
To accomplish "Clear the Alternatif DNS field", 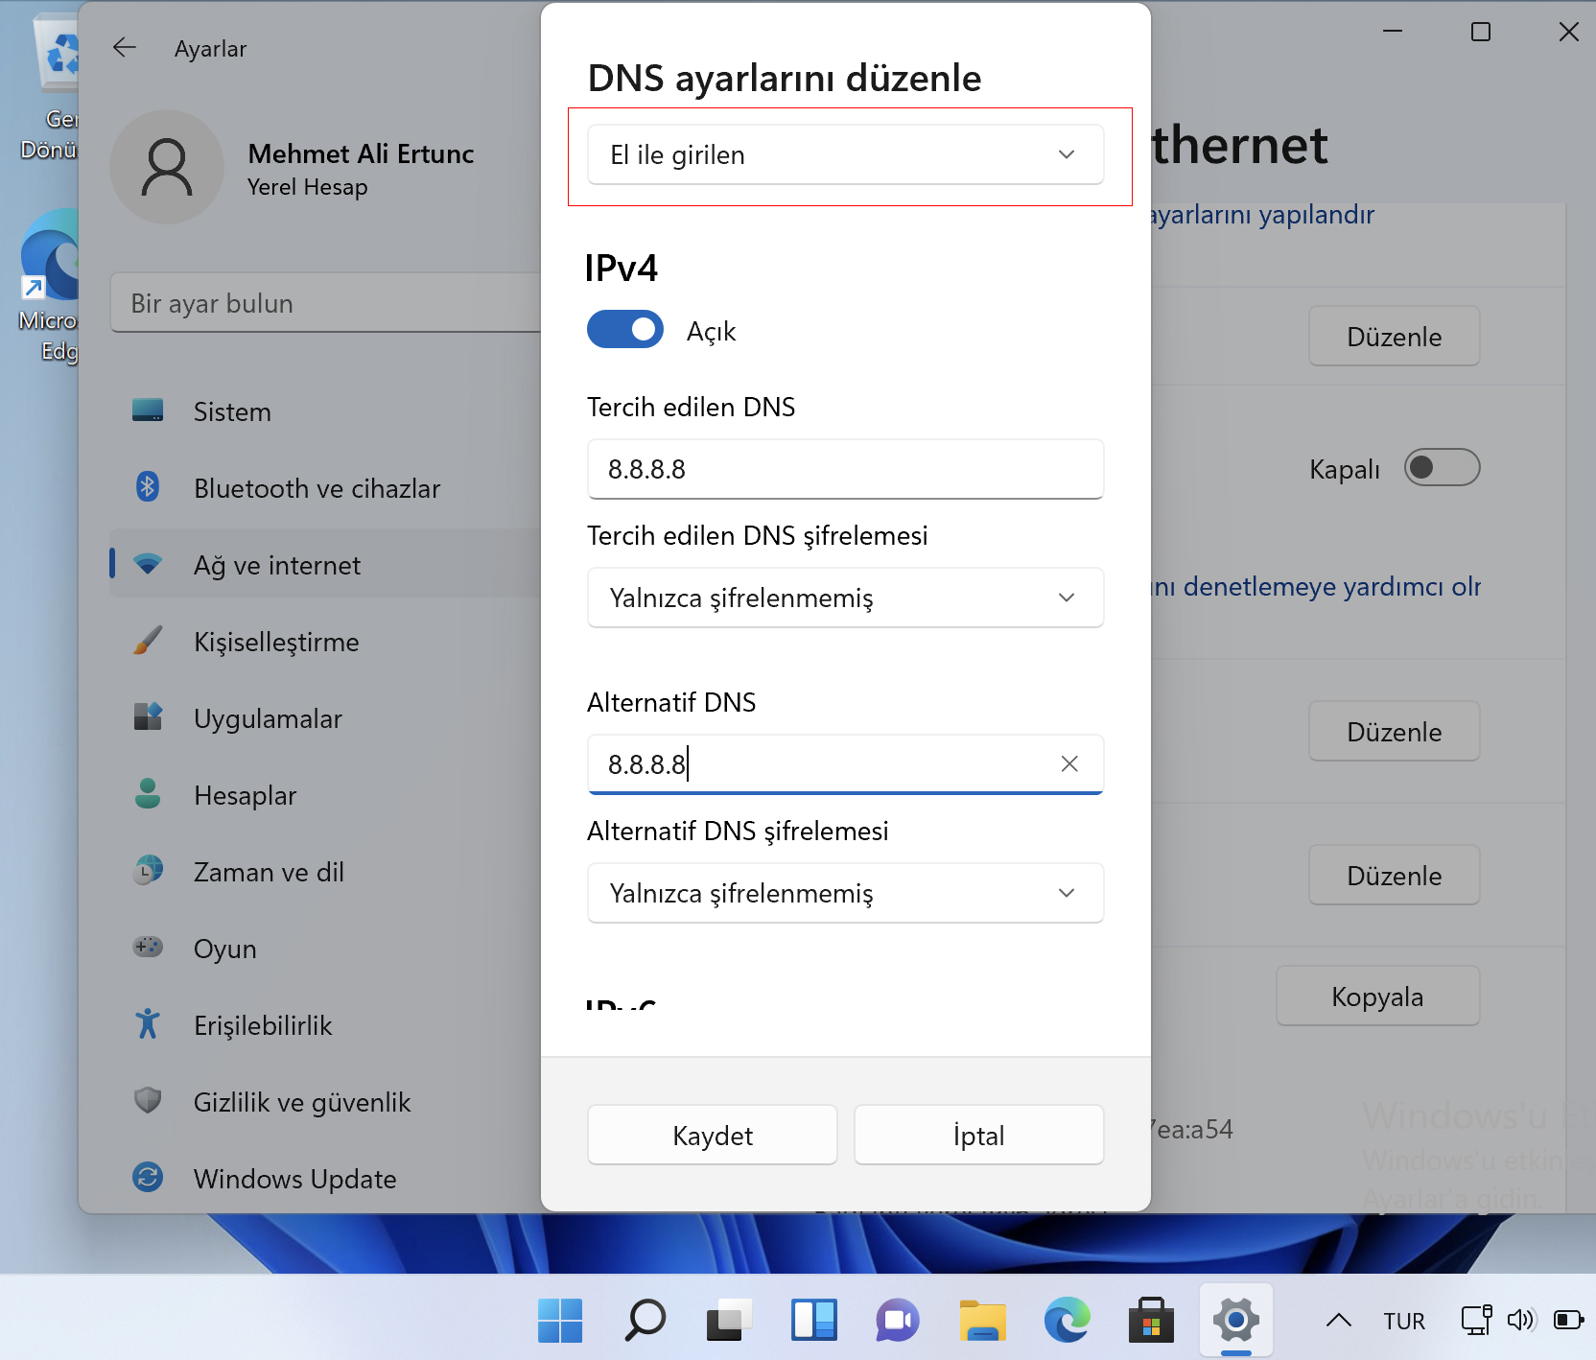I will tap(1068, 763).
